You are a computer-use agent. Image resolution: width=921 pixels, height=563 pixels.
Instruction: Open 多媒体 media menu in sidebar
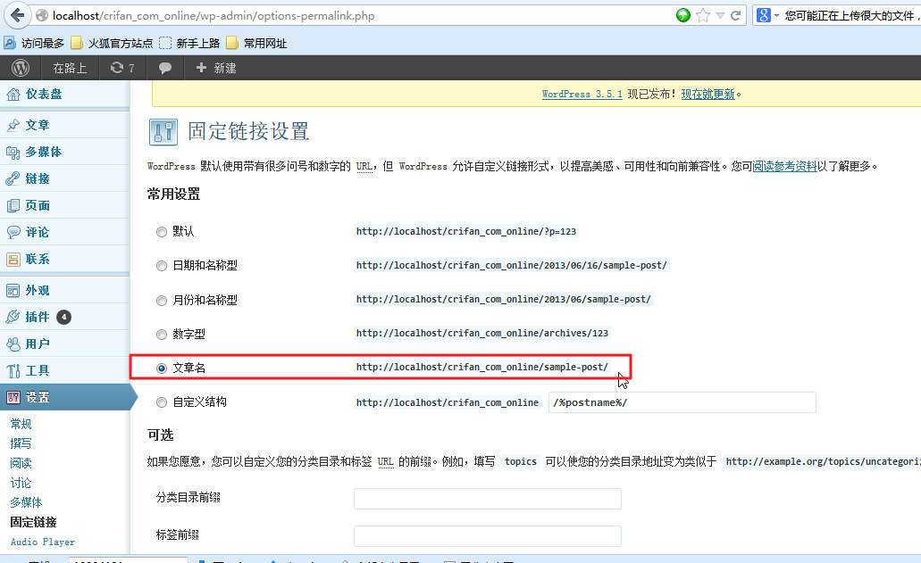click(x=64, y=152)
